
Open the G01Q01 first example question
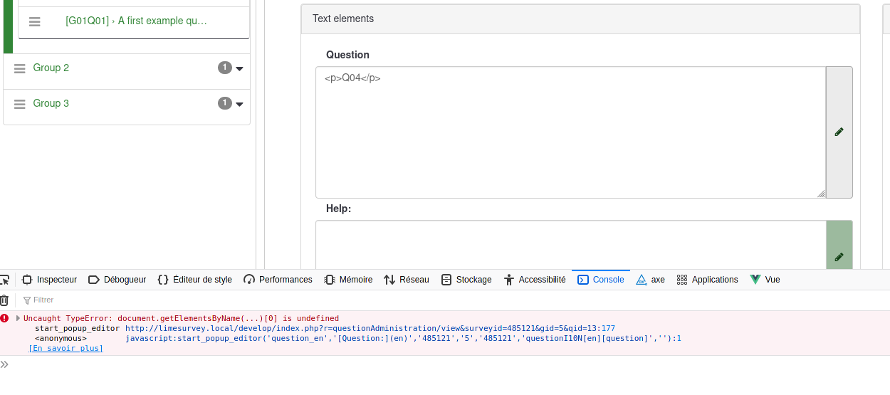pyautogui.click(x=136, y=21)
